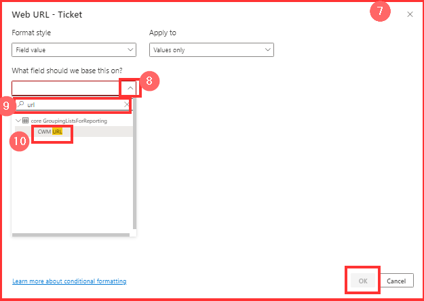
Task: Collapse the core GroupingListsForReporting tree node
Action: [x=18, y=121]
